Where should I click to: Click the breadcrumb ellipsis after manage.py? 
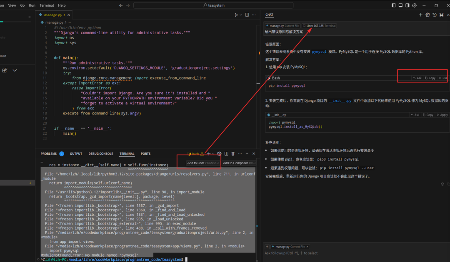click(x=69, y=22)
